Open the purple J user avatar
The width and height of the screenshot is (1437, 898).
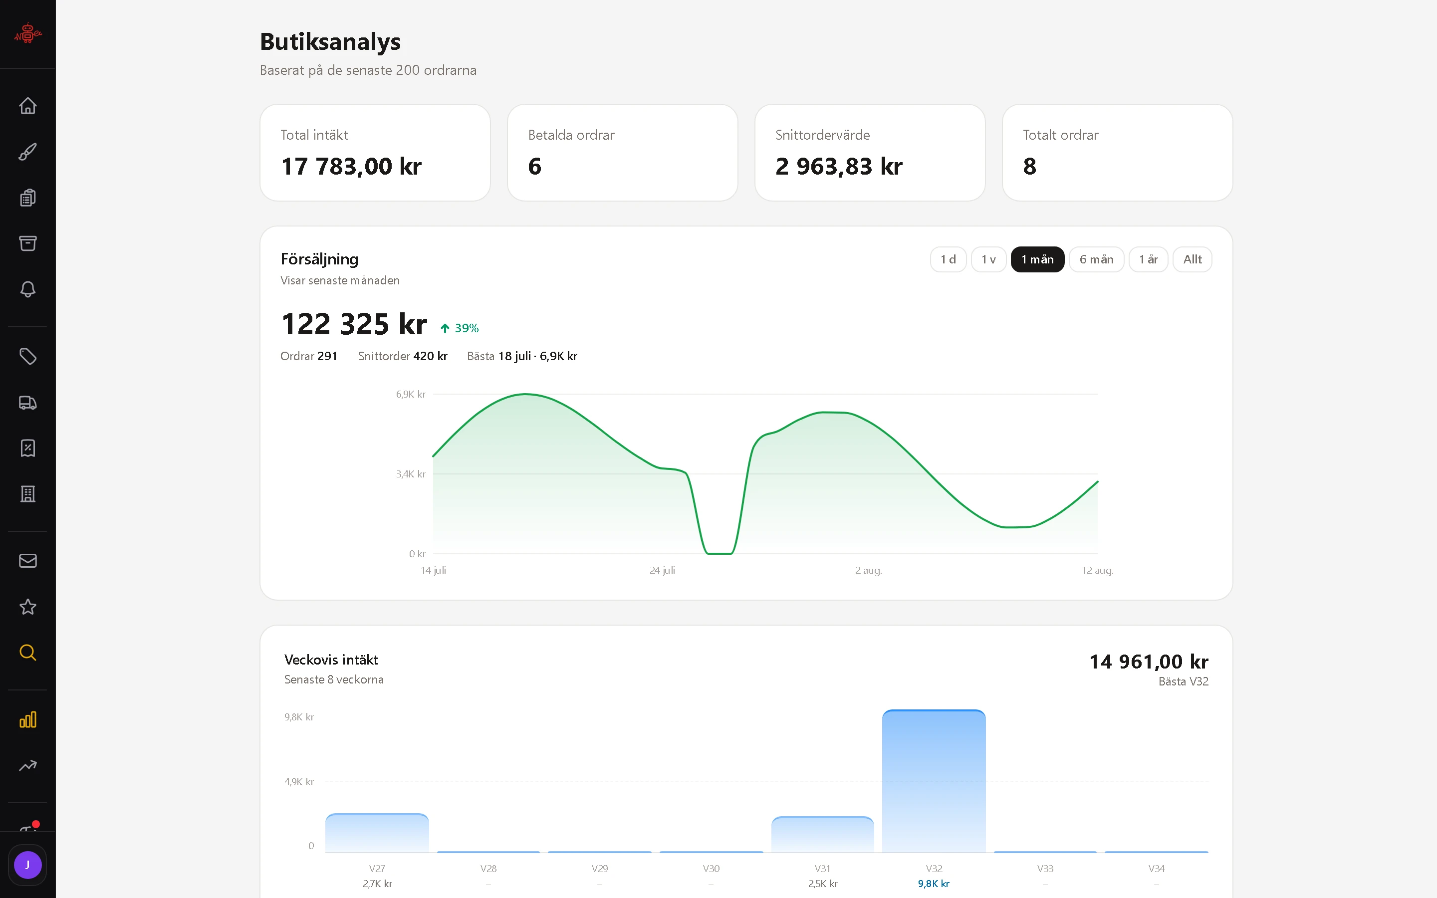point(28,865)
